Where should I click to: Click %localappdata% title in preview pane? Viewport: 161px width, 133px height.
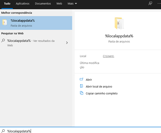click(119, 36)
